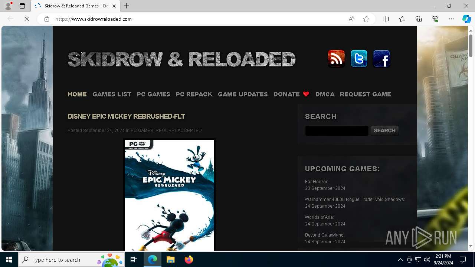Open the GAME UPDATES menu item
Screen dimensions: 475x267
coord(243,94)
